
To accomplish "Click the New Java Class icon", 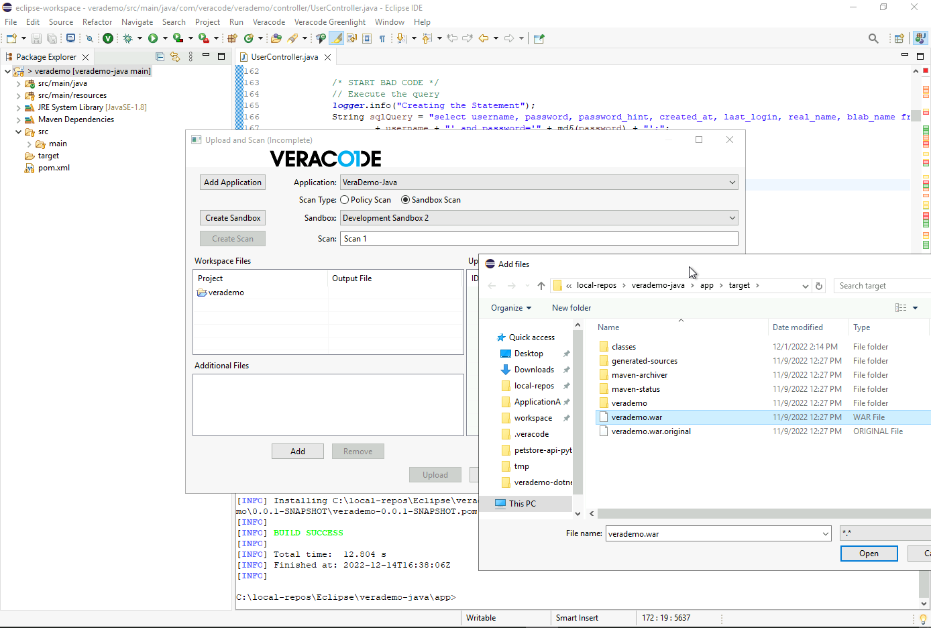I will tap(249, 38).
